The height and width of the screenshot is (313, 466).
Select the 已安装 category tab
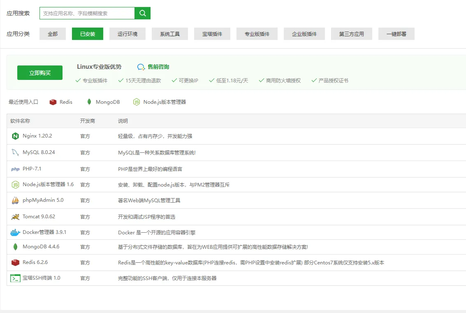point(87,34)
